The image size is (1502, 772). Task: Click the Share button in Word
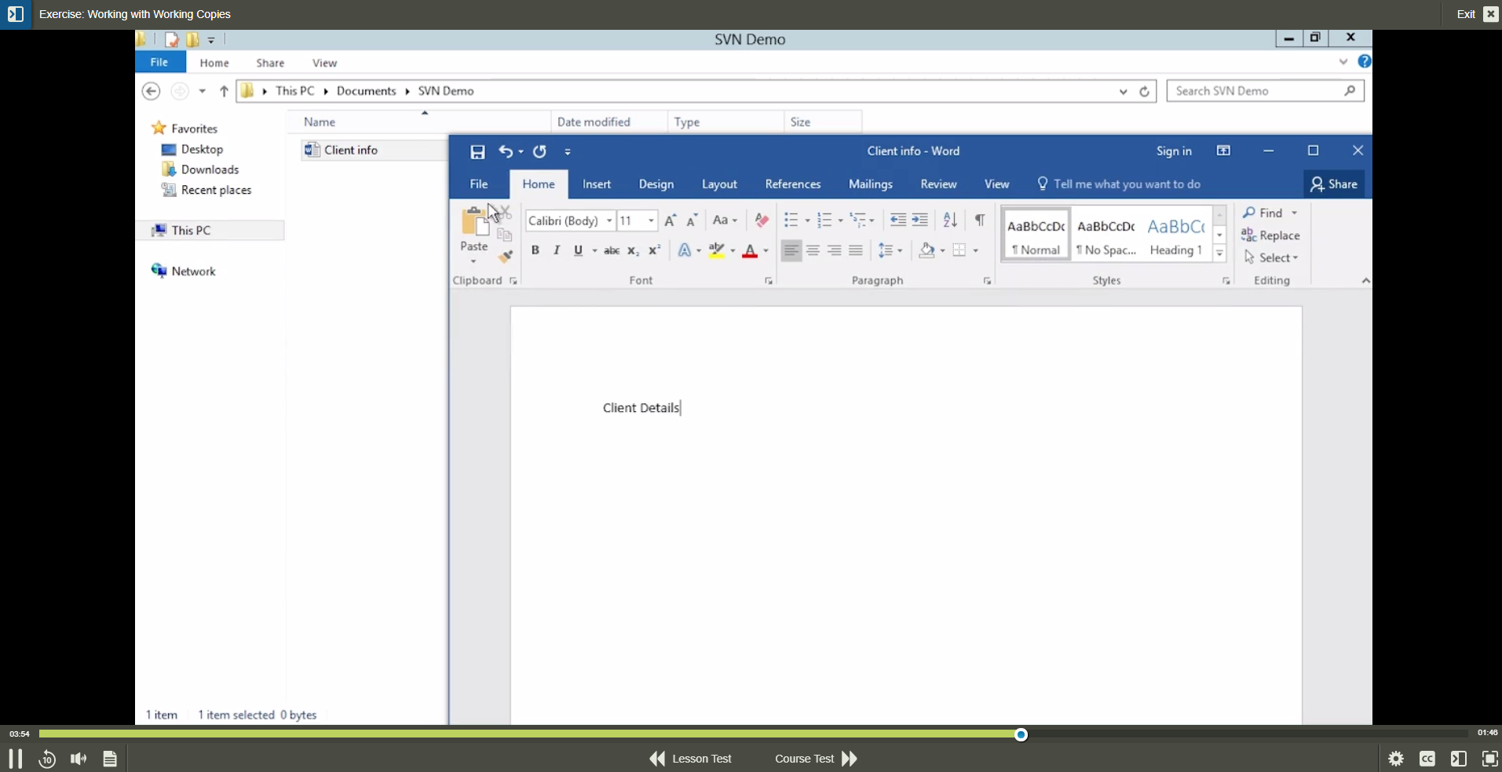pyautogui.click(x=1334, y=184)
